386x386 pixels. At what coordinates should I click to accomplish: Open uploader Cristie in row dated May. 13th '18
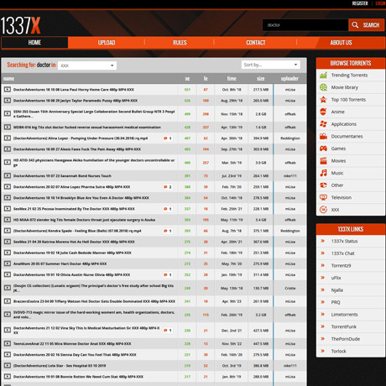pos(290,288)
